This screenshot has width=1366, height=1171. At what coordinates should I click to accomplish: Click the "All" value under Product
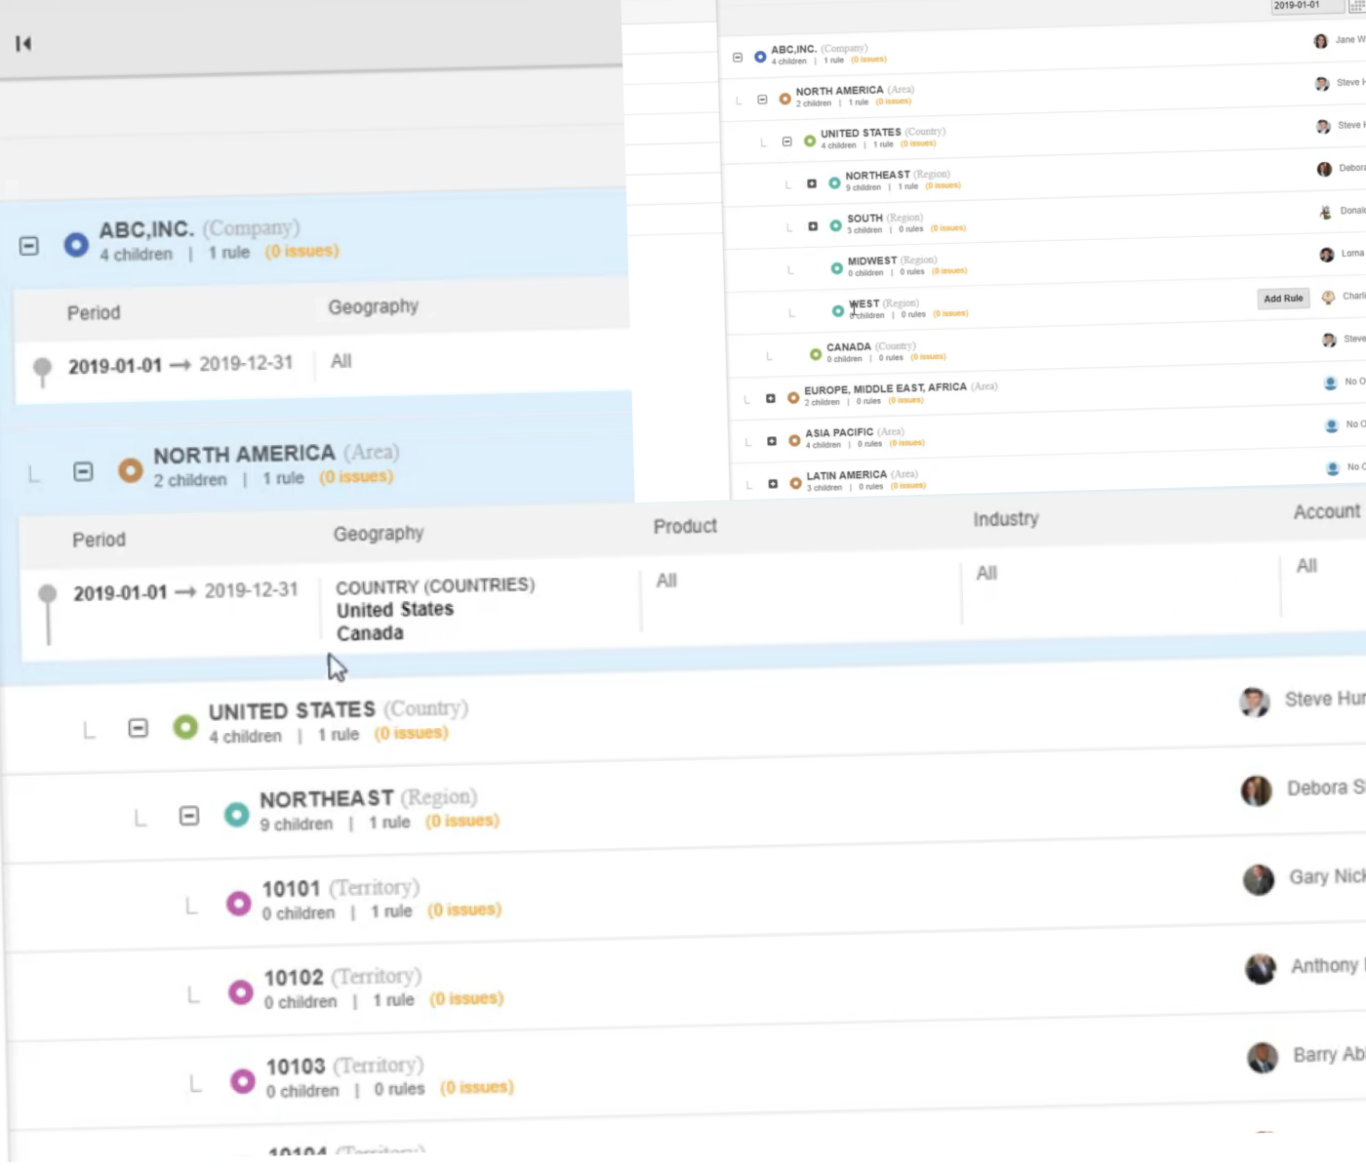(x=666, y=581)
